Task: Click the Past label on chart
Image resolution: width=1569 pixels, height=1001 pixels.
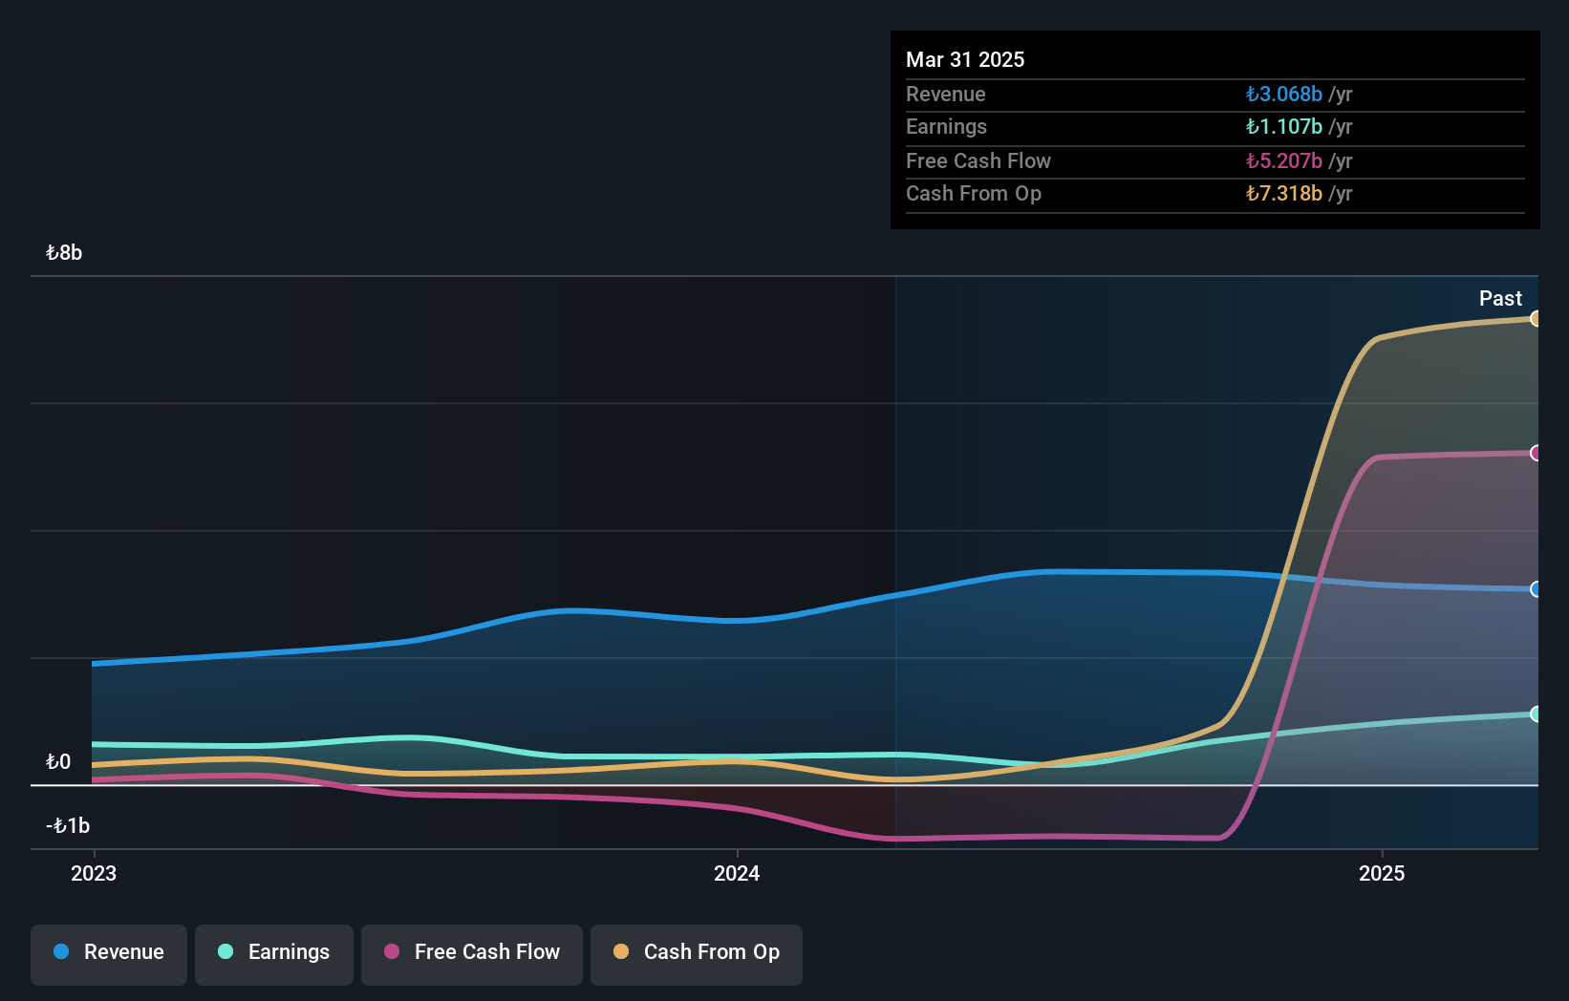Action: click(1500, 299)
